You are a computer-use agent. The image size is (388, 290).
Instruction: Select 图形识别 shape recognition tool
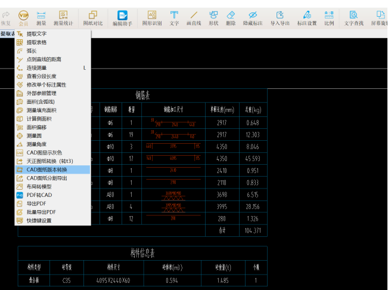tap(152, 18)
